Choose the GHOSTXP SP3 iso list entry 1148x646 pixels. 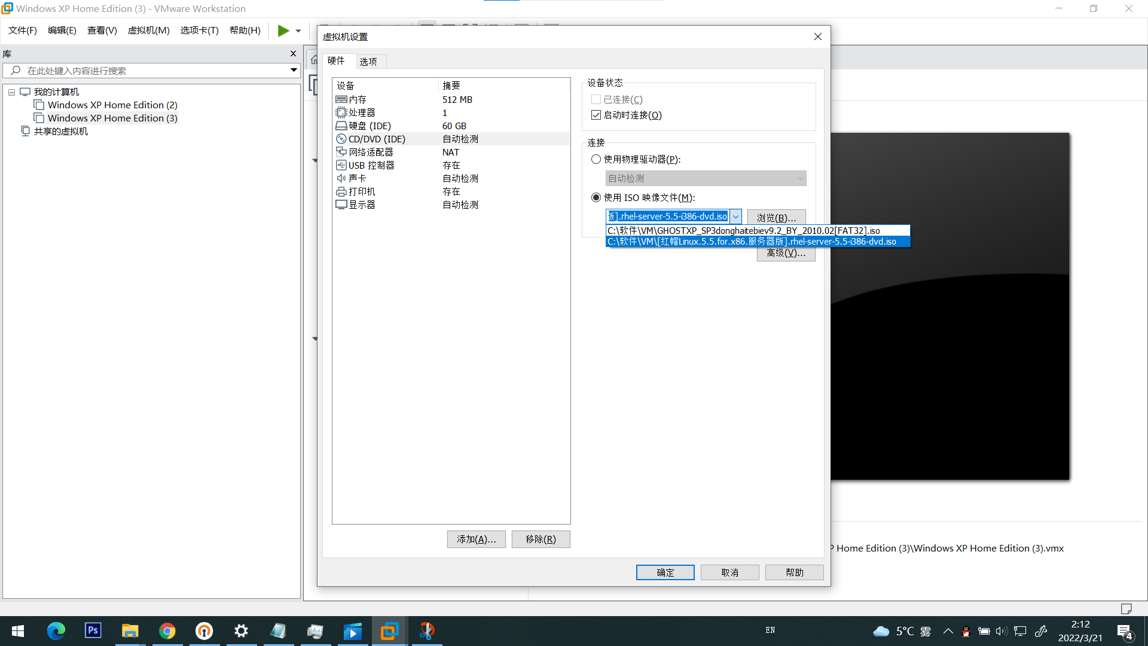pyautogui.click(x=743, y=231)
